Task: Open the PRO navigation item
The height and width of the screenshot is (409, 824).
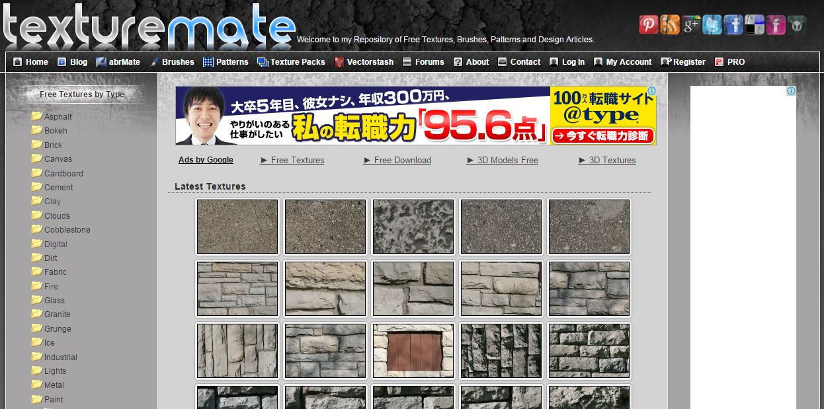Action: (729, 62)
